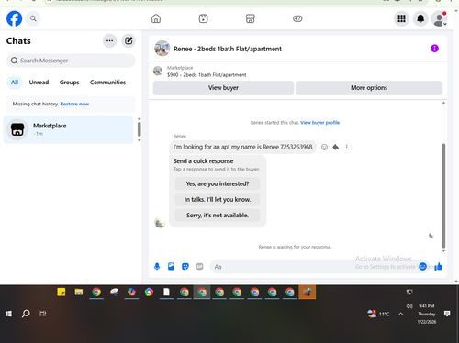
Task: Choose a GIF icon
Action: point(200,267)
